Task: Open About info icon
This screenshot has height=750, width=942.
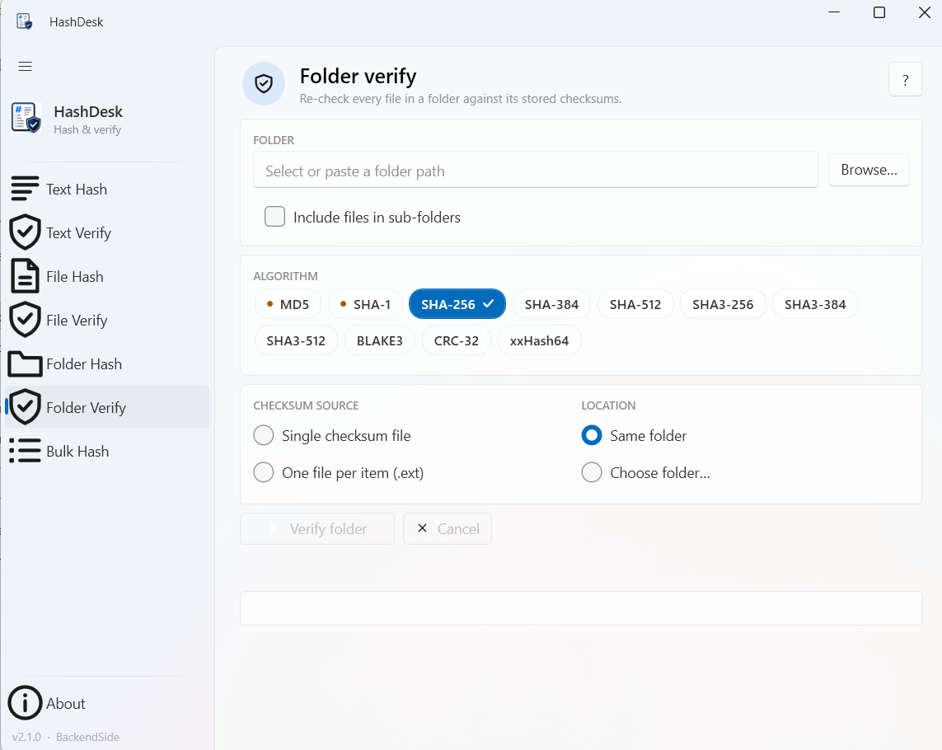Action: [25, 702]
